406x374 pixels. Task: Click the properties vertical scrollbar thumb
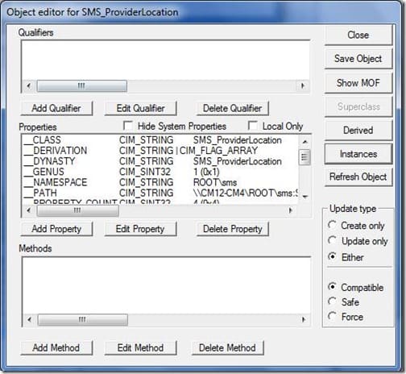tap(304, 157)
